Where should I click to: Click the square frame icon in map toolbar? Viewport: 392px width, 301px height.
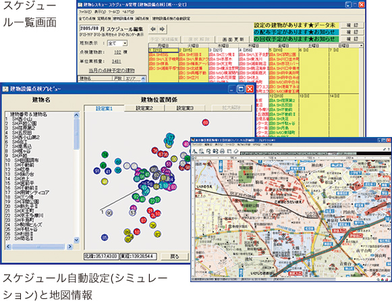click(229, 151)
